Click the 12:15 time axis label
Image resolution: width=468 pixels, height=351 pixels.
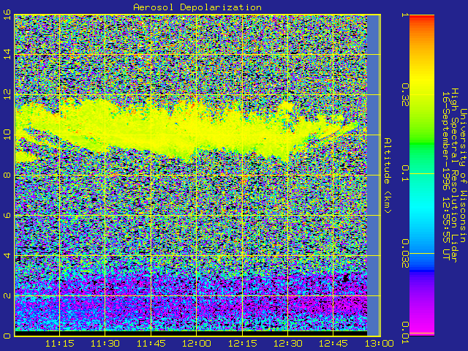tap(242, 344)
